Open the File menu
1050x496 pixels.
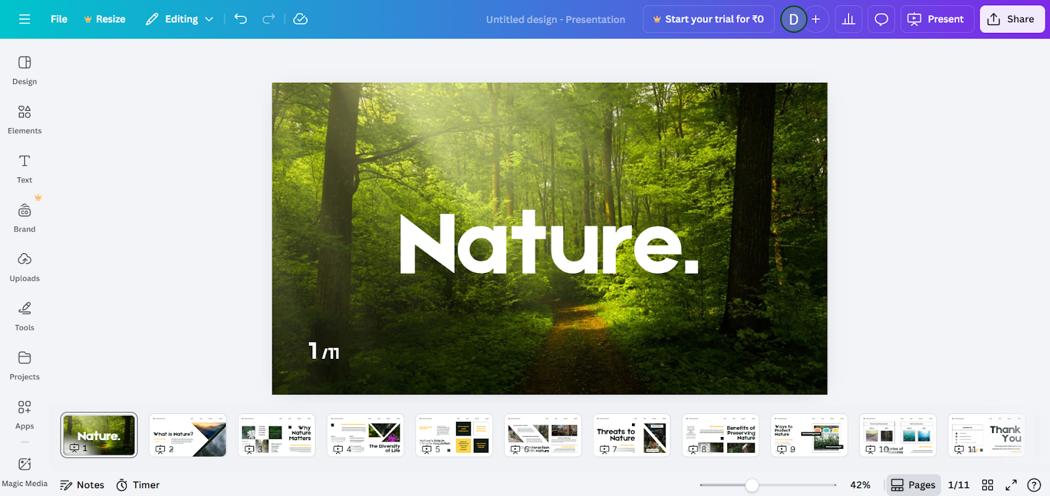[x=59, y=19]
